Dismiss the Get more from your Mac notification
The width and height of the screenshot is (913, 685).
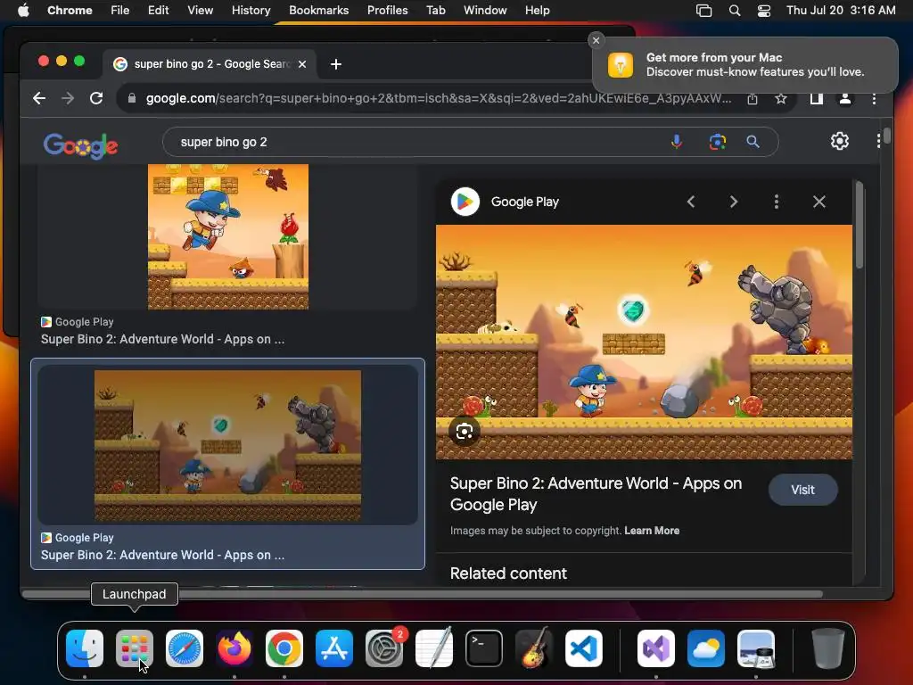pos(596,40)
